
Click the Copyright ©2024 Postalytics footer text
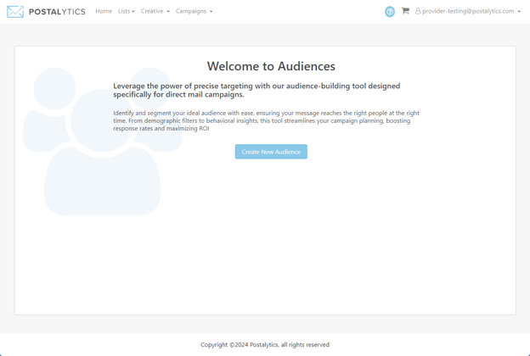click(x=265, y=344)
